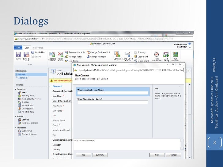Collapse the General form section

click(51, 86)
